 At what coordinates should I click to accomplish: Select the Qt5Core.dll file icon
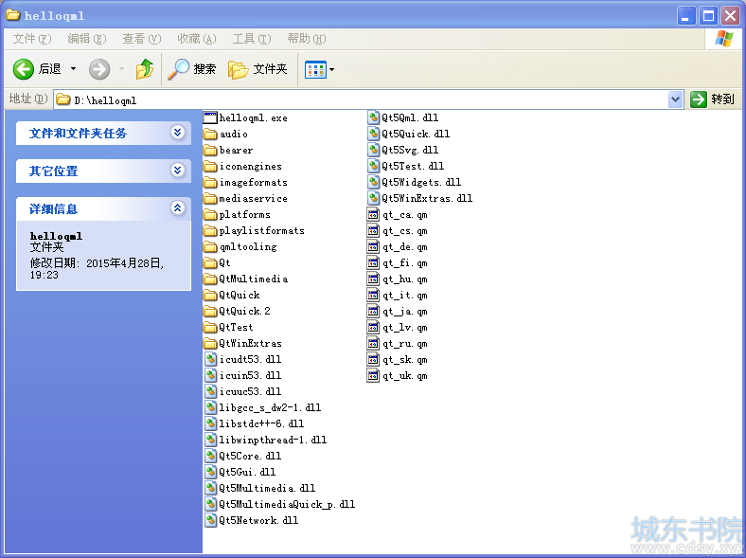pyautogui.click(x=211, y=456)
